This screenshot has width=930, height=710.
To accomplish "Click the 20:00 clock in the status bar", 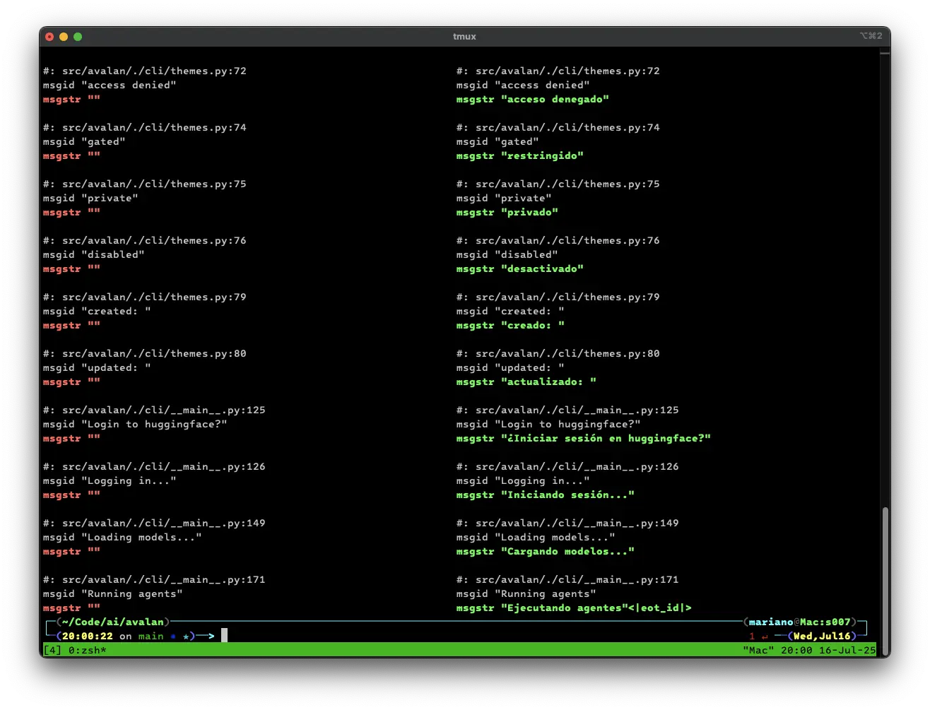I will [x=794, y=650].
